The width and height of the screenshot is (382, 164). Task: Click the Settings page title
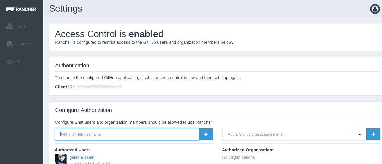(65, 9)
